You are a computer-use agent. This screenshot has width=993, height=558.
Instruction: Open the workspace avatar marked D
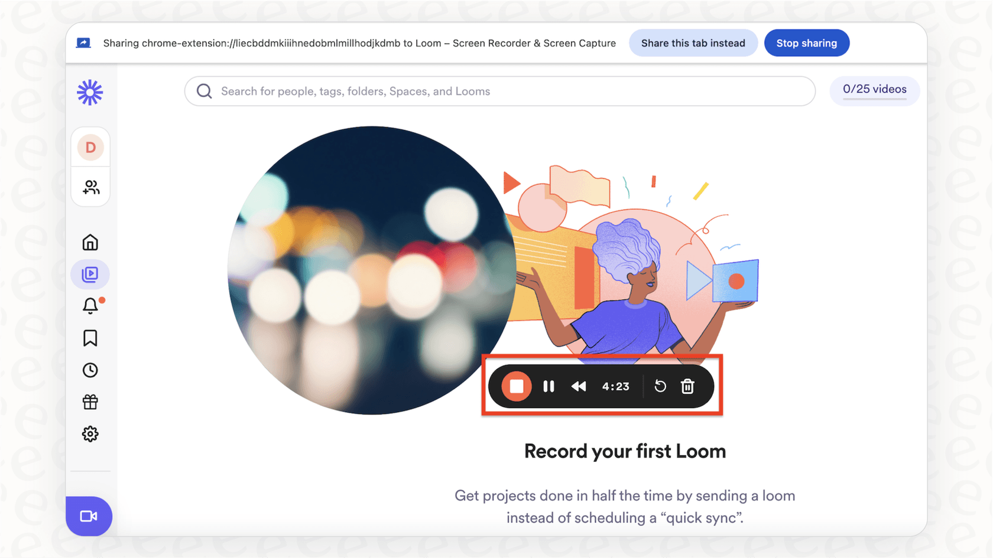pyautogui.click(x=90, y=147)
